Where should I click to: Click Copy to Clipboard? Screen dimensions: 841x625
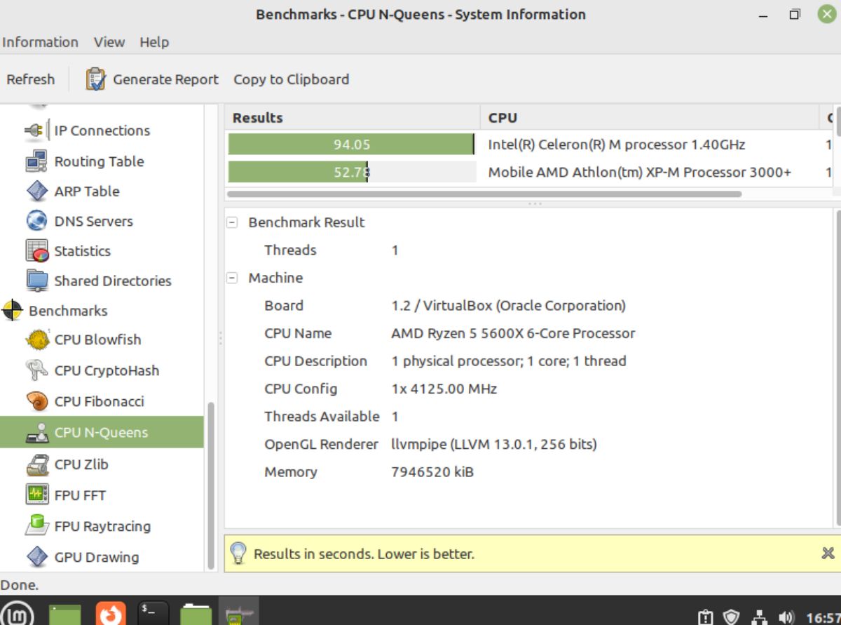[x=290, y=79]
